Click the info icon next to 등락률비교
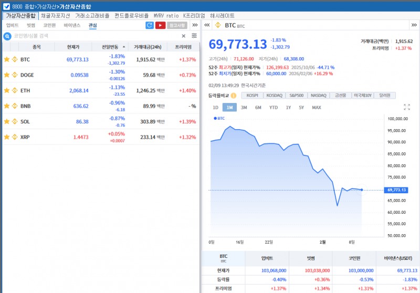The width and height of the screenshot is (420, 293). 233,96
